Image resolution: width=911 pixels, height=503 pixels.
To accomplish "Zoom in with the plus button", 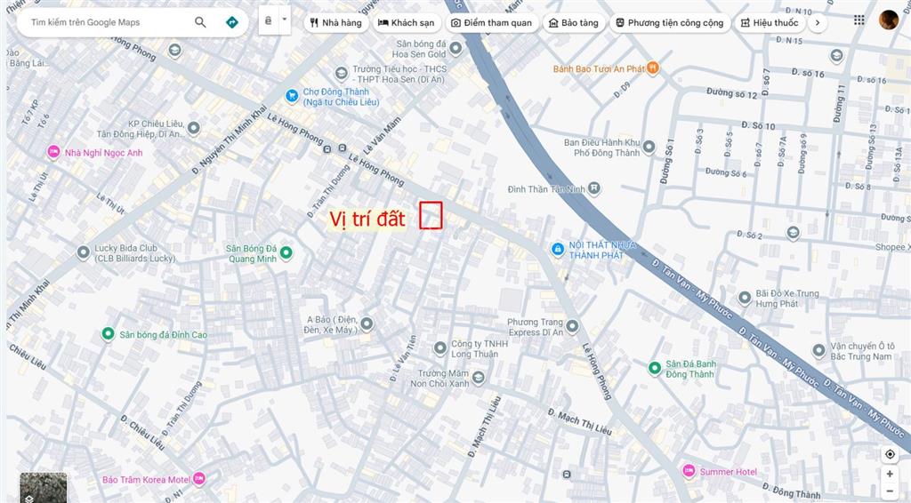I will (890, 474).
